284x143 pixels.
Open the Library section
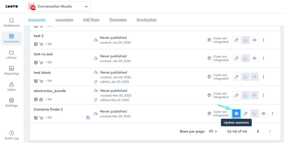click(x=12, y=54)
